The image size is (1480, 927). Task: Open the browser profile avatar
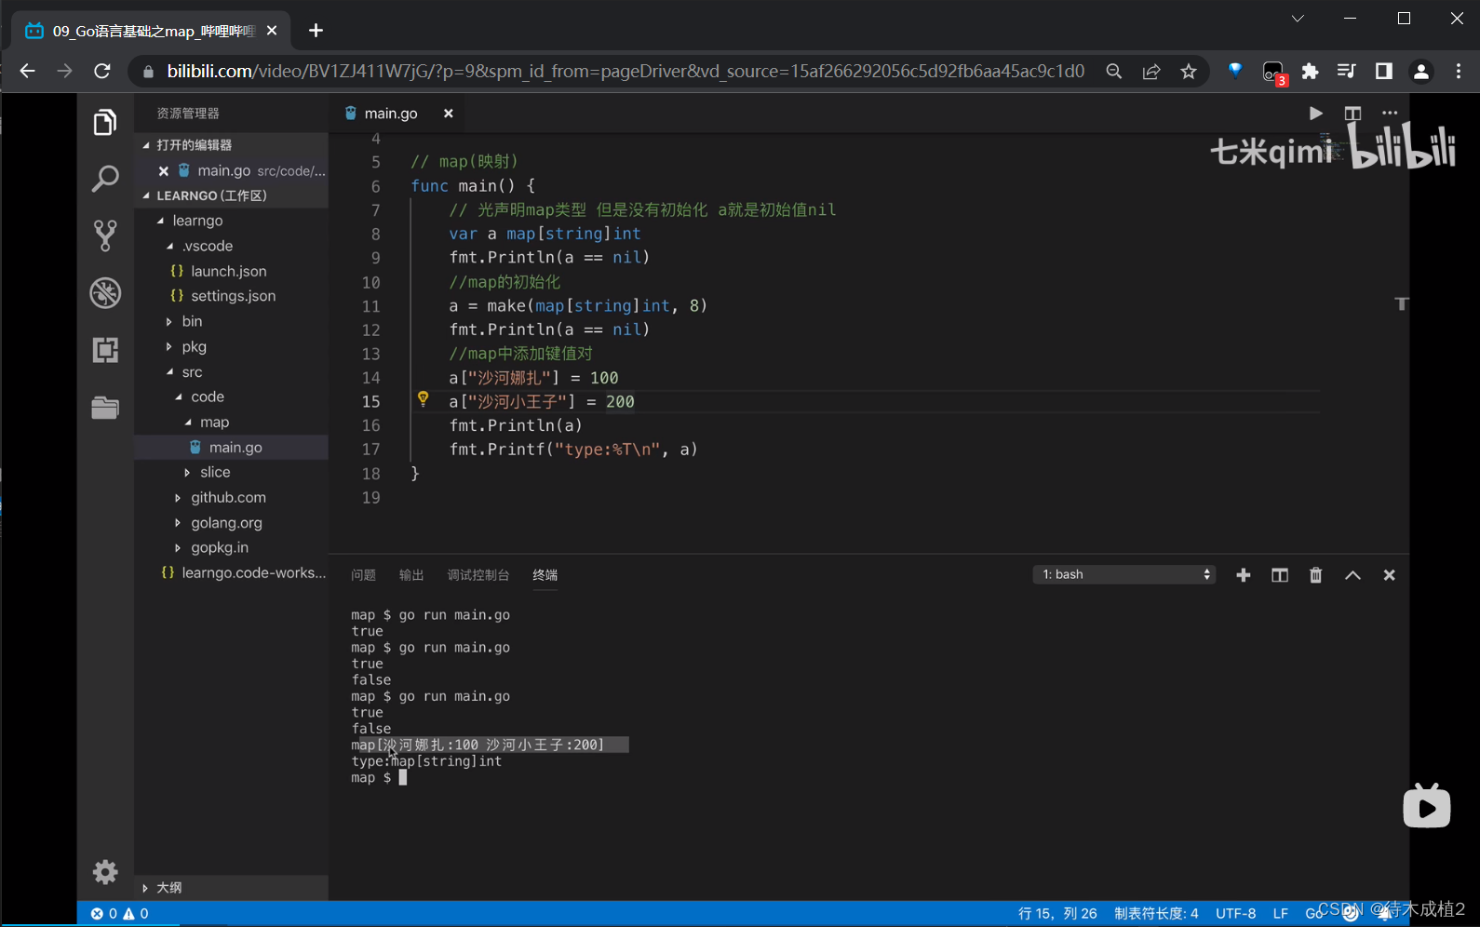[1420, 72]
